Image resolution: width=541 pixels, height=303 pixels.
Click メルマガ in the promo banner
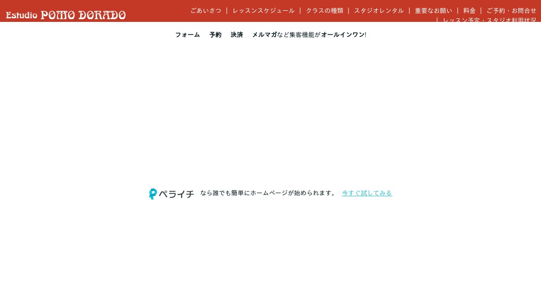coord(264,35)
